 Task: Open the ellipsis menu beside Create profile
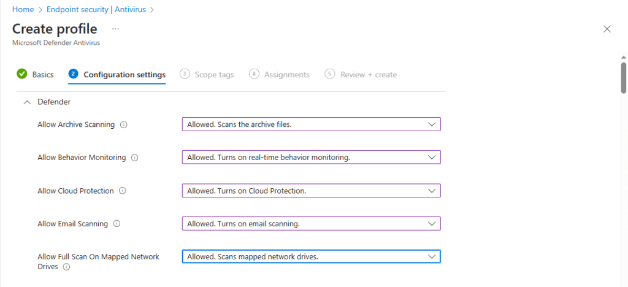(x=116, y=29)
